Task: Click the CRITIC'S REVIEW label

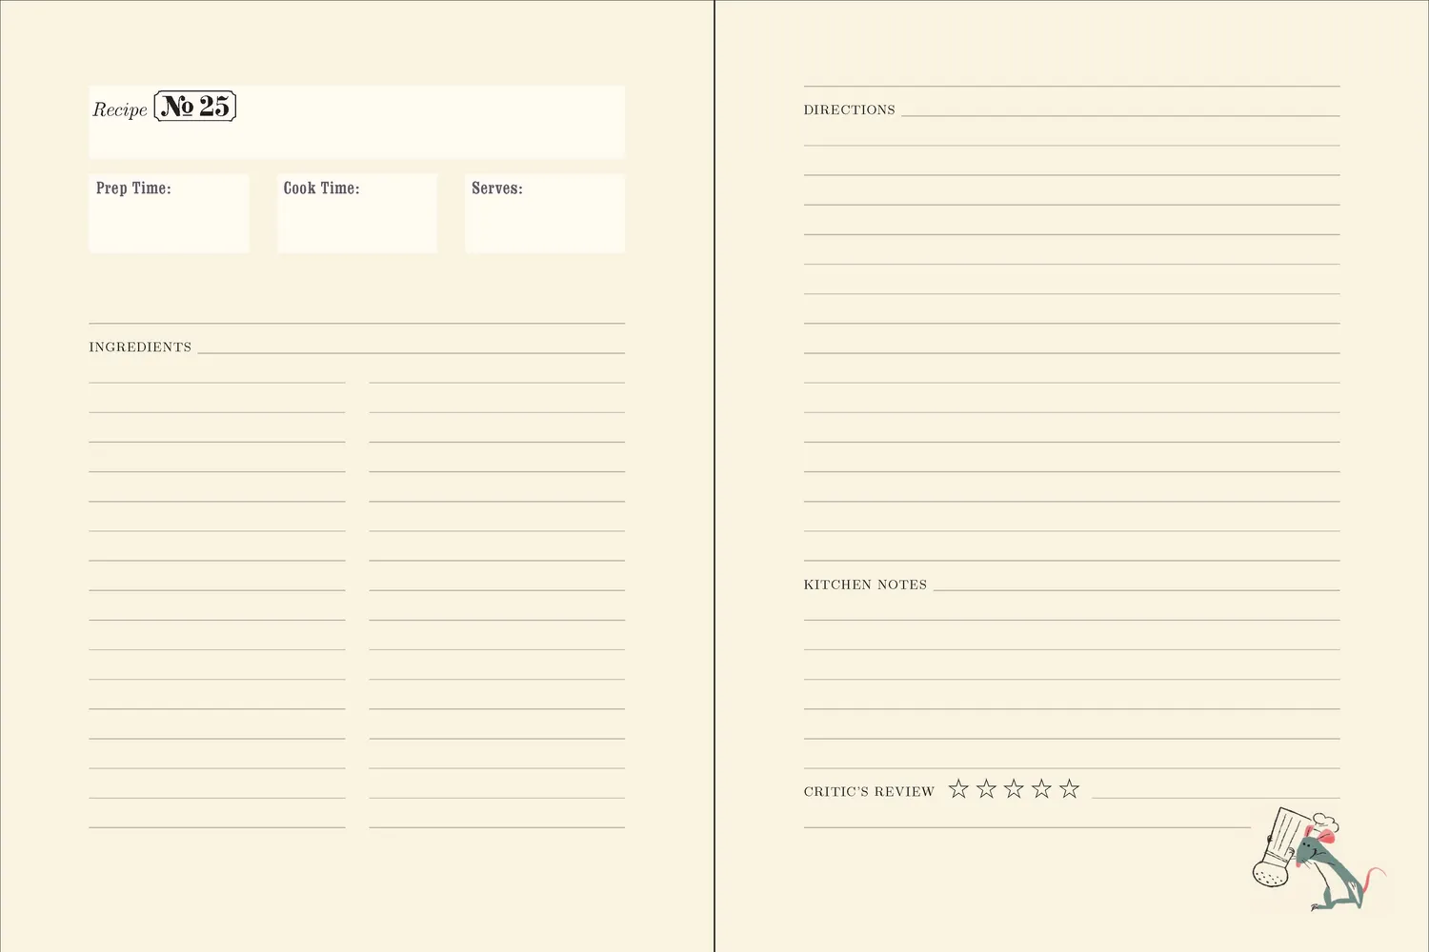Action: [x=869, y=791]
